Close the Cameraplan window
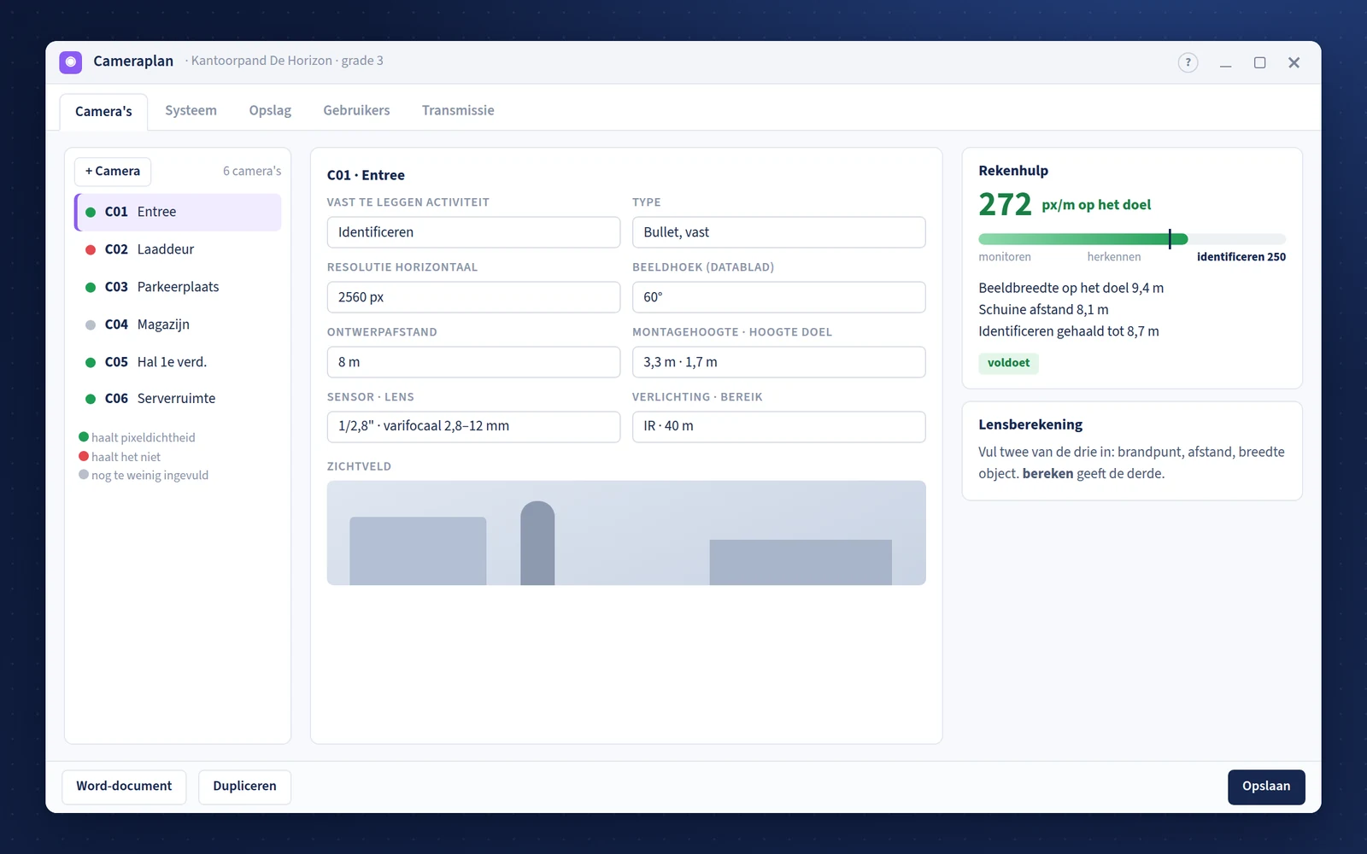 [x=1294, y=62]
